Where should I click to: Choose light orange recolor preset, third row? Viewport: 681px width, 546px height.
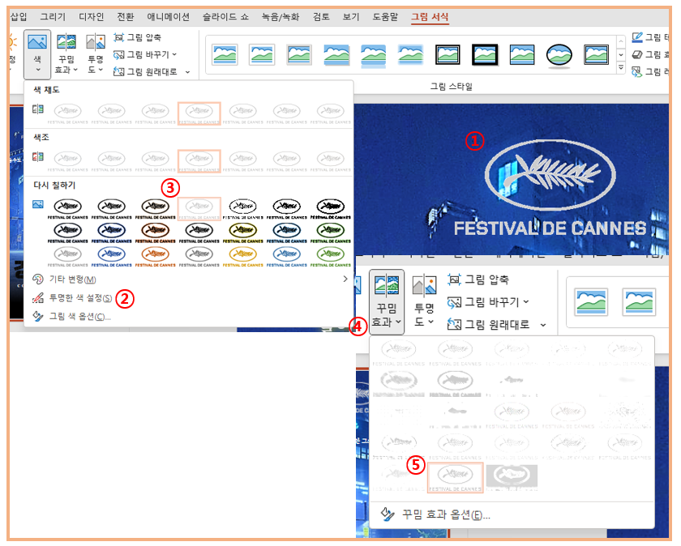pyautogui.click(x=156, y=257)
